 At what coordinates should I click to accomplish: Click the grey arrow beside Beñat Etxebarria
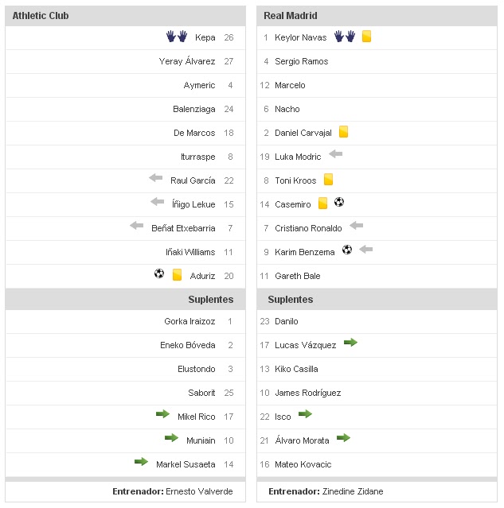click(x=137, y=226)
